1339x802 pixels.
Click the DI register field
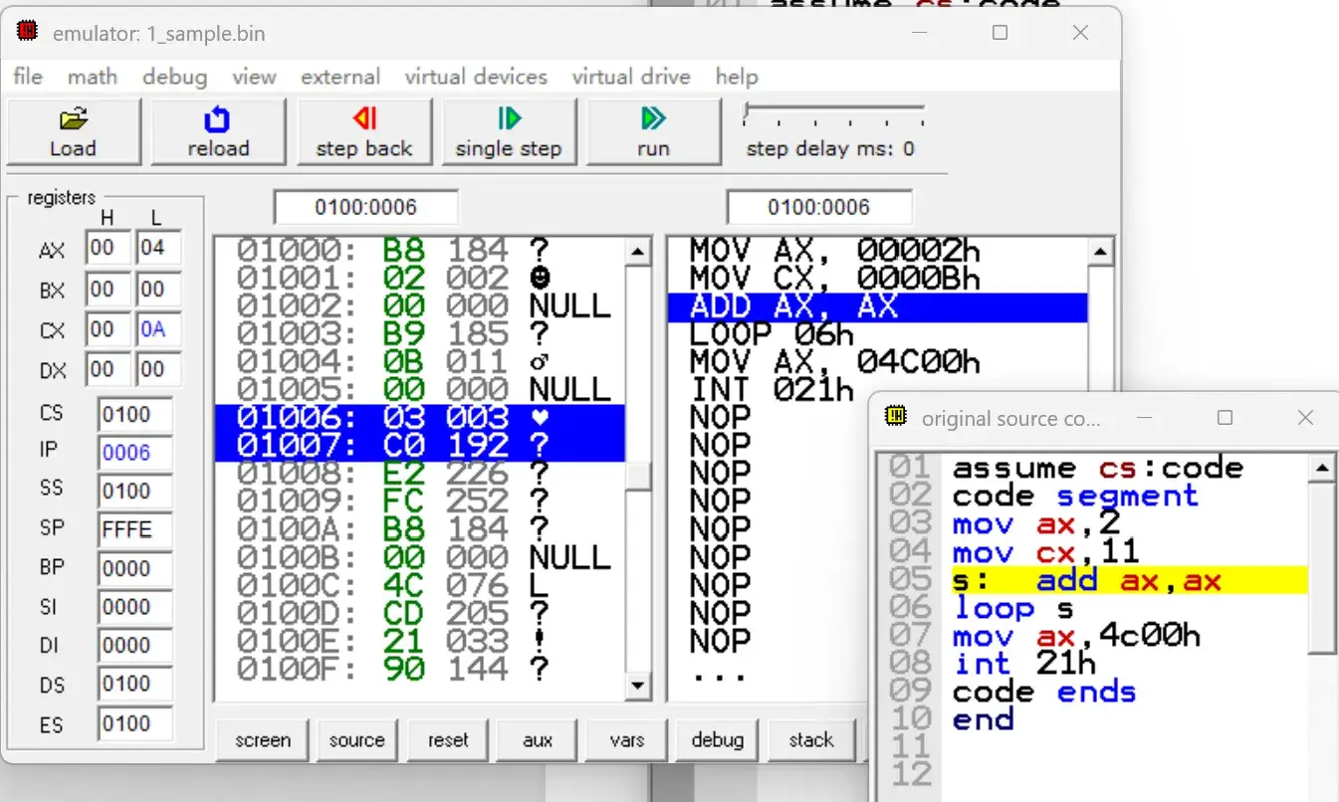pyautogui.click(x=134, y=646)
